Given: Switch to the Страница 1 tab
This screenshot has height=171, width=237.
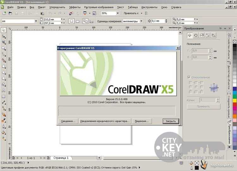Looking at the screenshot, I should click(x=61, y=158).
